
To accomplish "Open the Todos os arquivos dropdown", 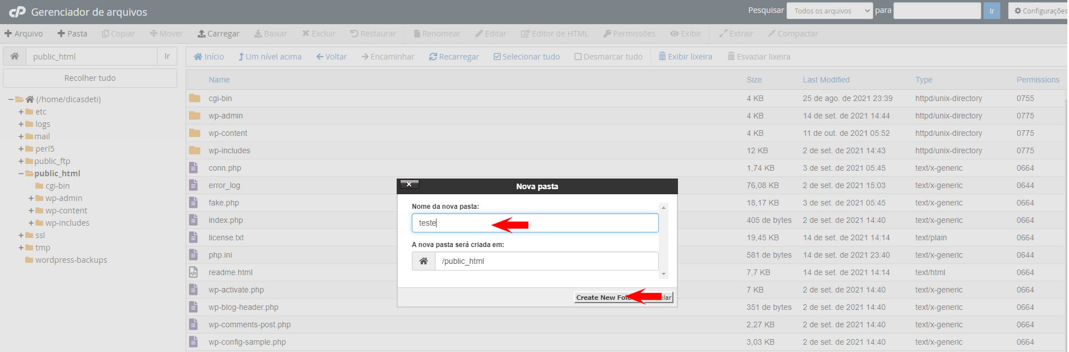I will pos(829,11).
